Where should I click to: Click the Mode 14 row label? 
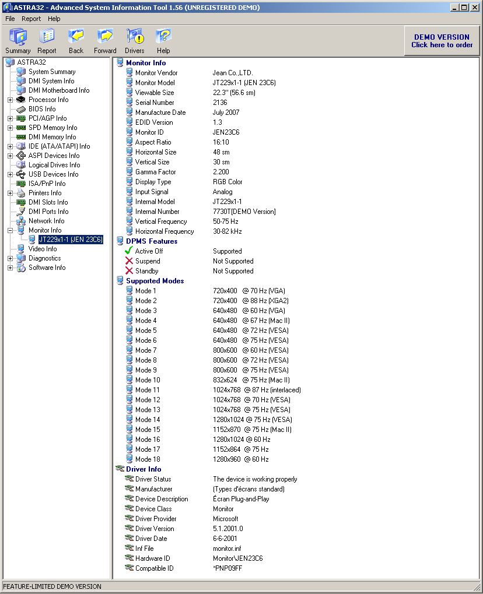[x=148, y=419]
